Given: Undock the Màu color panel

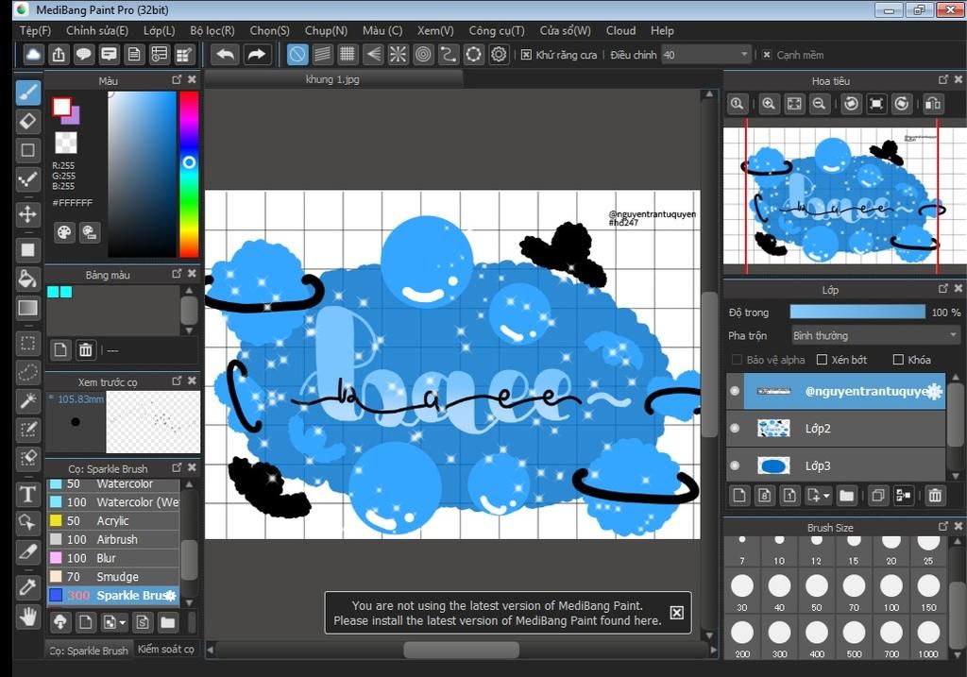Looking at the screenshot, I should (177, 79).
